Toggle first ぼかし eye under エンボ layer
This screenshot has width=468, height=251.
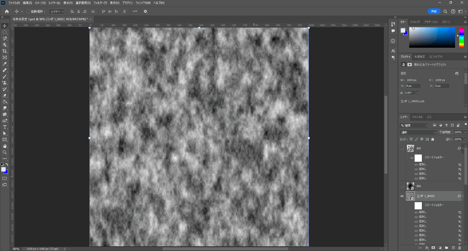tap(416, 212)
